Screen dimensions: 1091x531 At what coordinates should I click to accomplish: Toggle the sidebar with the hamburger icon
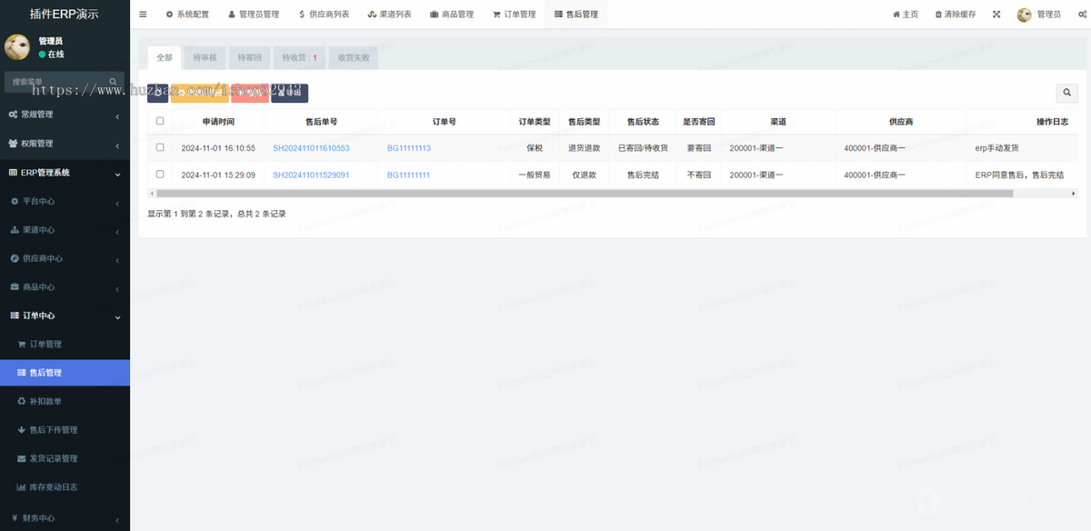(143, 15)
